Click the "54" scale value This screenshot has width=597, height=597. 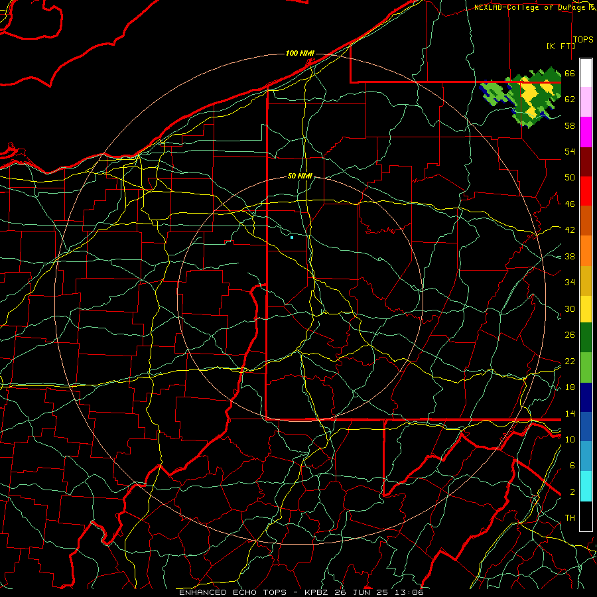click(x=570, y=151)
